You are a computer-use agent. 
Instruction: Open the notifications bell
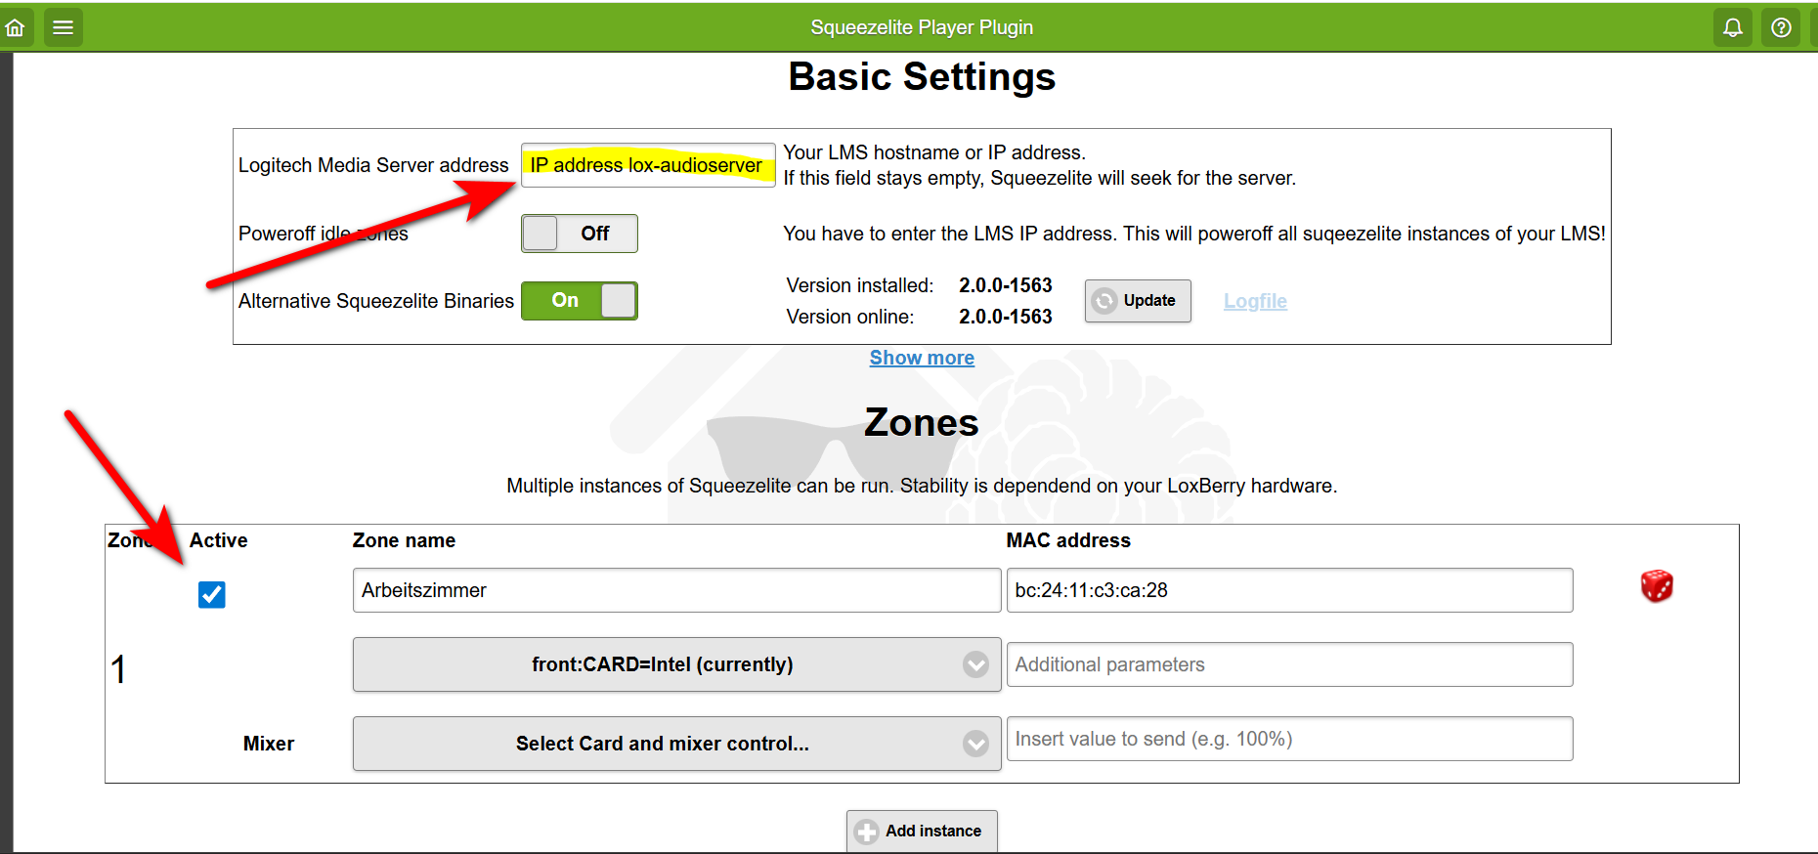pos(1732,27)
